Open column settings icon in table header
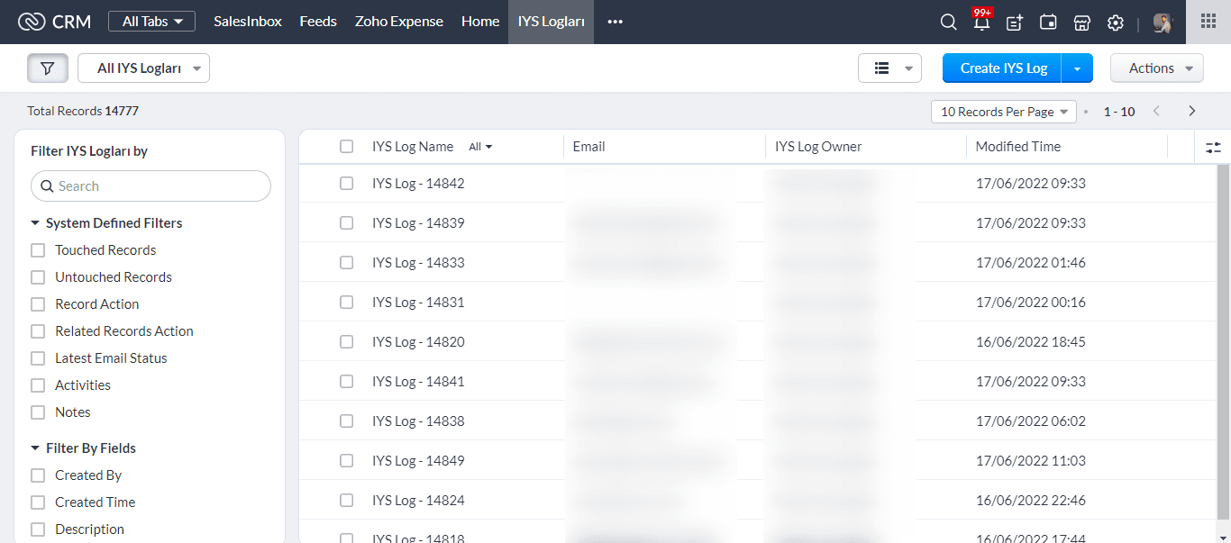The height and width of the screenshot is (543, 1231). click(x=1213, y=147)
